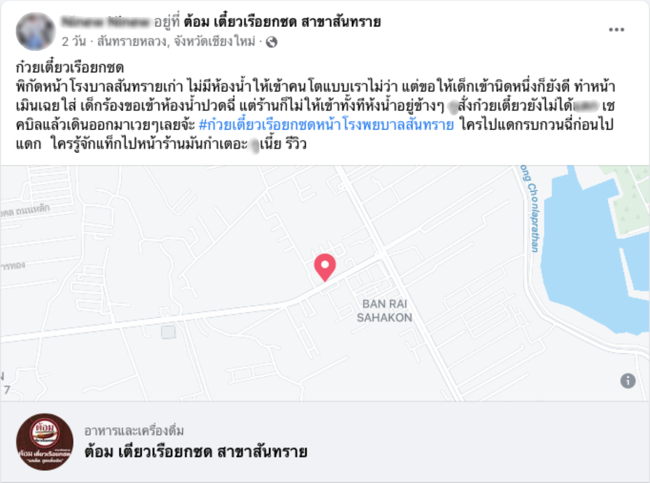Click the poster's blurred profile picture
Screen dimensions: 650x483
pos(36,31)
